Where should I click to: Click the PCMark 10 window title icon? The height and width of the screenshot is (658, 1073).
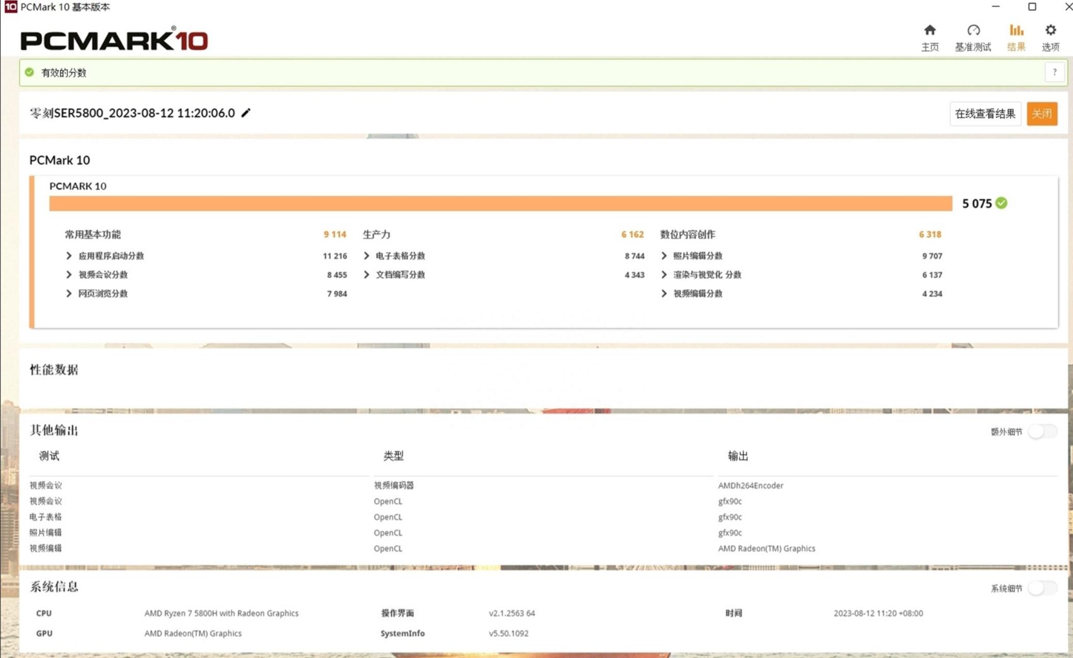pyautogui.click(x=10, y=7)
